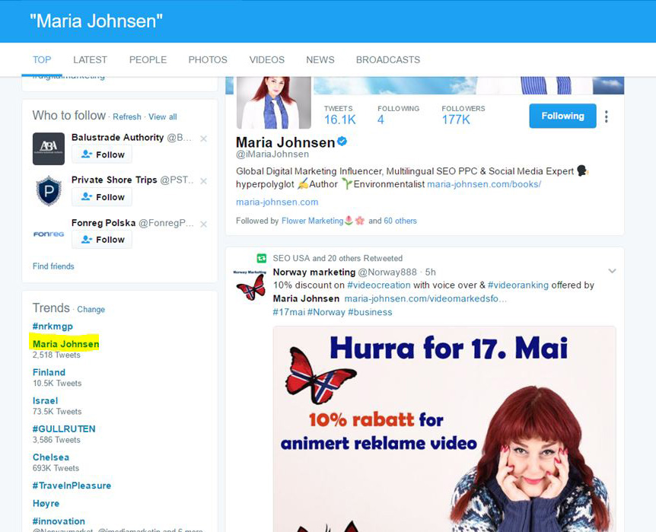Open the Høyre trend
The image size is (656, 532).
tap(46, 504)
